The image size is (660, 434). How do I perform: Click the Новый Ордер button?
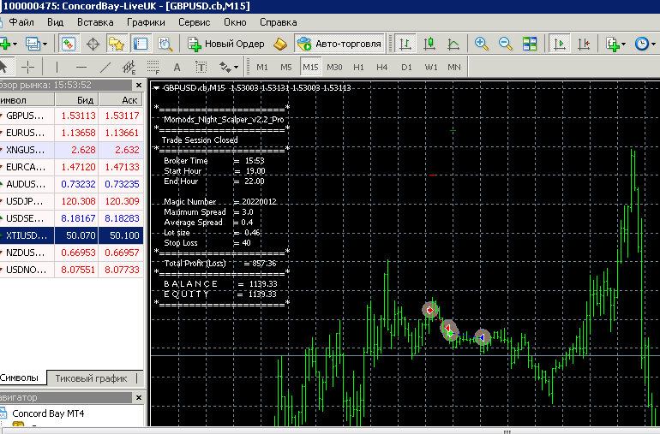point(226,44)
